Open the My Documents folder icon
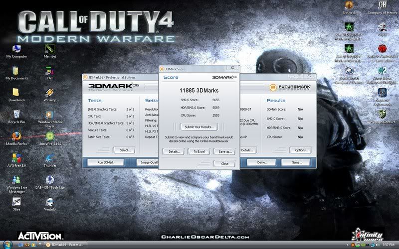This screenshot has height=249, width=399. [x=16, y=73]
